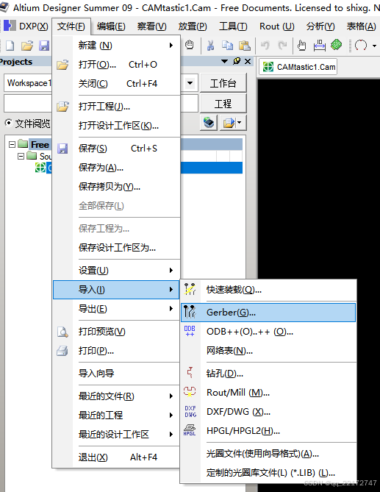Click the Paste clipboard toolbar icon

click(244, 46)
